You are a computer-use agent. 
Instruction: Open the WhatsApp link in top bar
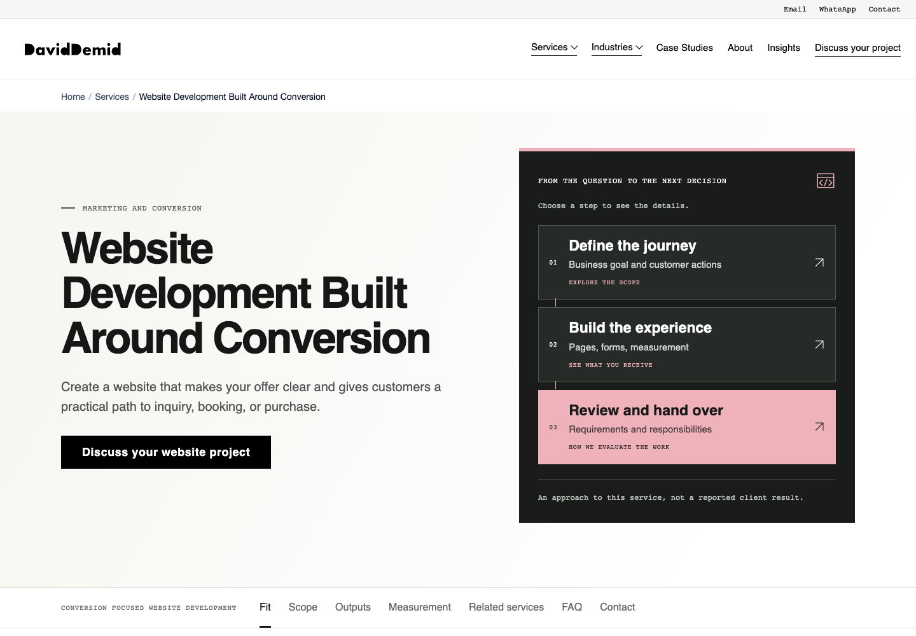point(837,10)
